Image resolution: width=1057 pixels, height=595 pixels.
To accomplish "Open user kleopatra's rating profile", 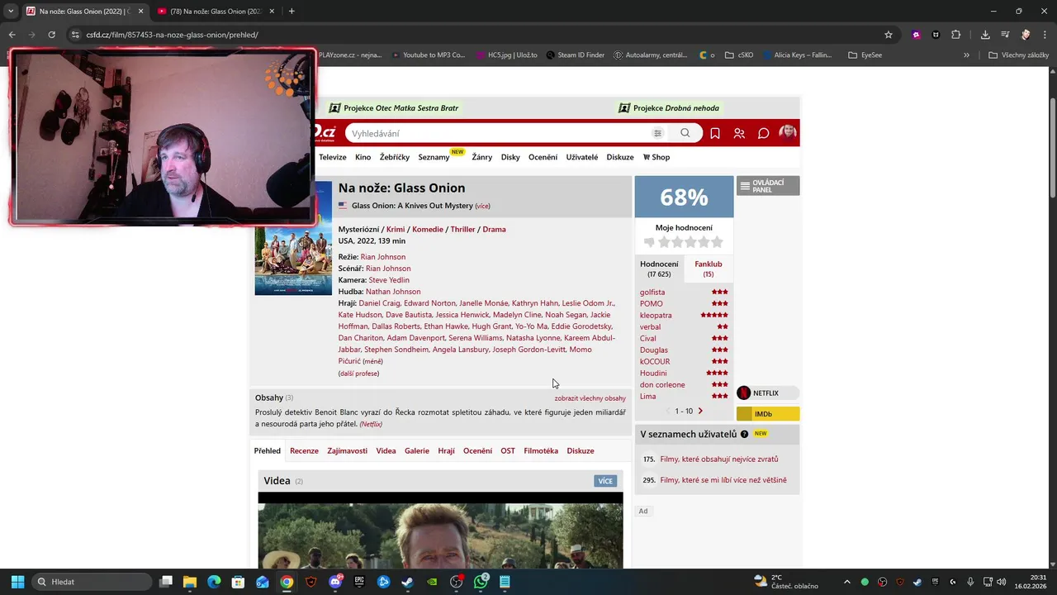I will click(x=656, y=315).
